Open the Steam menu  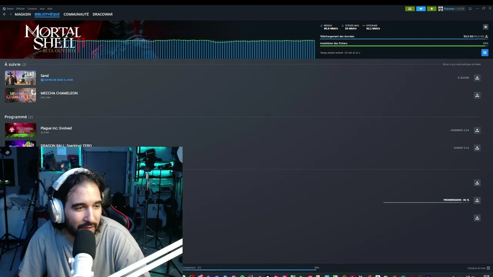8,8
